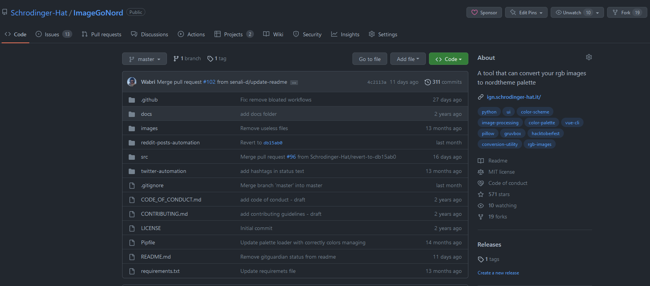Select the vue-cli topic tag
The width and height of the screenshot is (650, 286).
click(572, 123)
